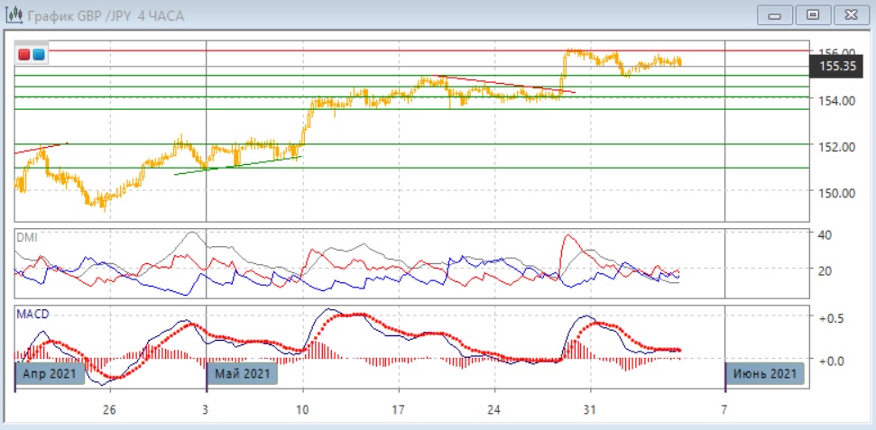
Task: Click the date label 10 on time axis
Action: pos(303,408)
